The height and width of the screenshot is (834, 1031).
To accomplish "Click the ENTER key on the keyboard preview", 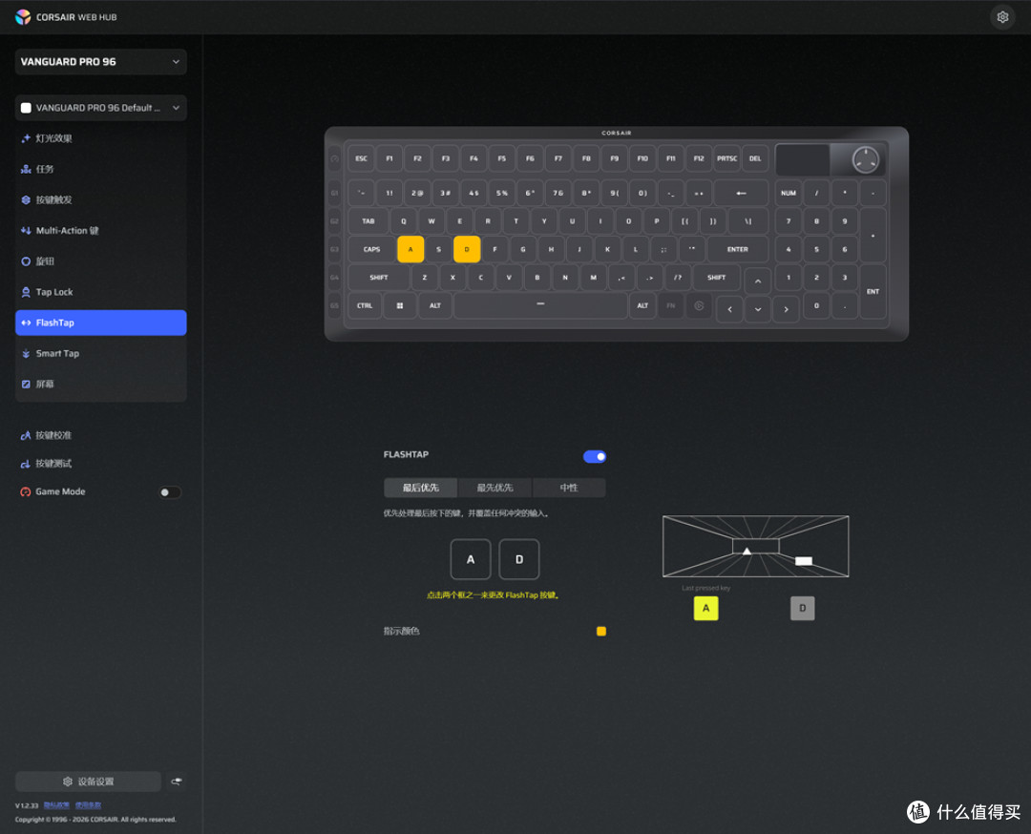I will pos(738,250).
